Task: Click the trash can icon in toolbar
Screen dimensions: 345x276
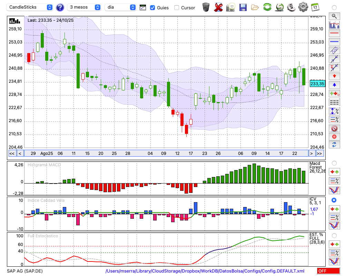Action: point(206,7)
